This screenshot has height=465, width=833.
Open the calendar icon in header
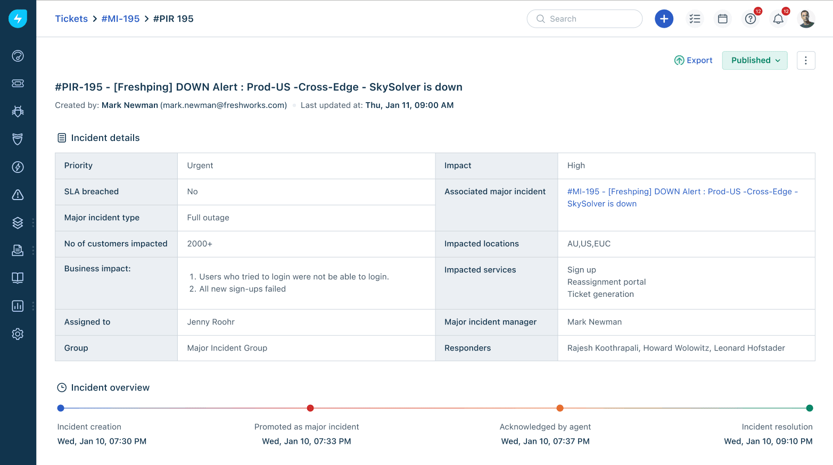point(722,19)
